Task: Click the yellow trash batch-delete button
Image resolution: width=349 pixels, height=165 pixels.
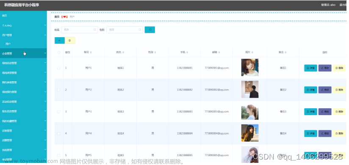Action: coord(70,41)
